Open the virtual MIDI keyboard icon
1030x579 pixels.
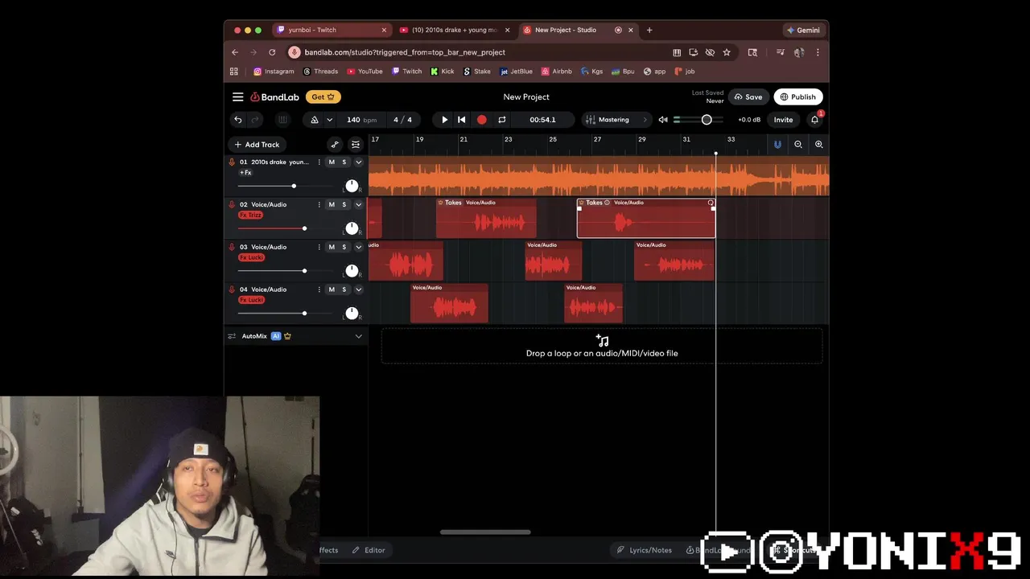click(282, 120)
